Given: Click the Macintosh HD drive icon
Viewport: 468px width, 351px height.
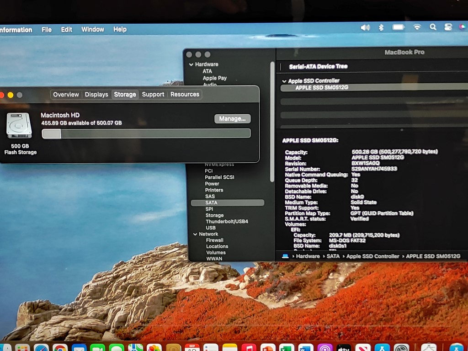Looking at the screenshot, I should 19,126.
